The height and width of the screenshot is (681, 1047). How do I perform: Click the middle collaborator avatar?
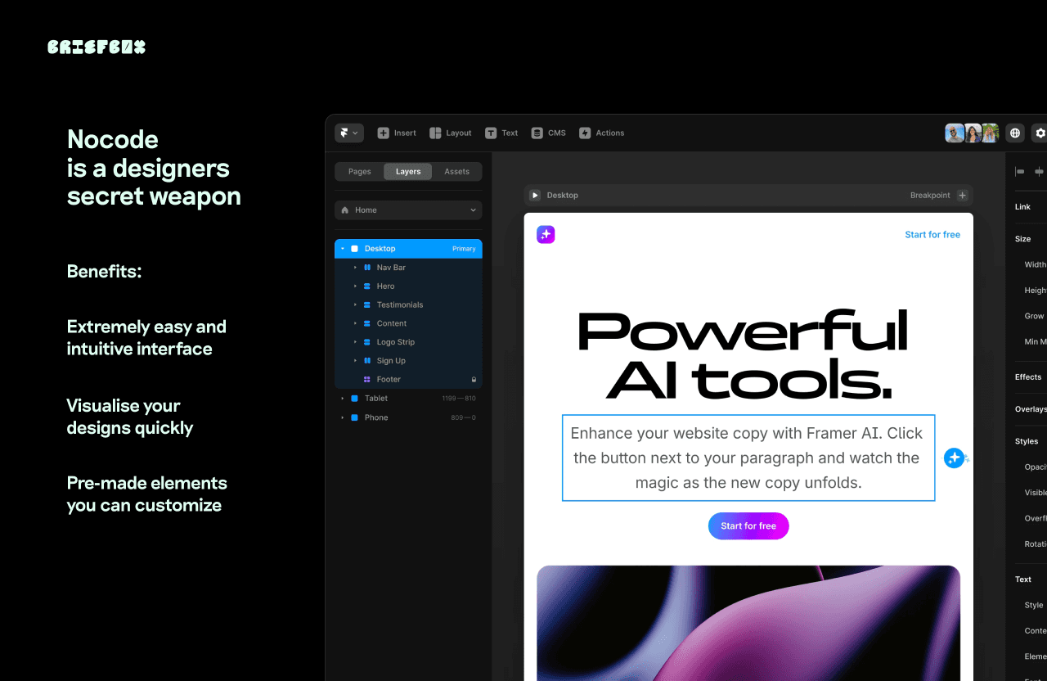[973, 133]
